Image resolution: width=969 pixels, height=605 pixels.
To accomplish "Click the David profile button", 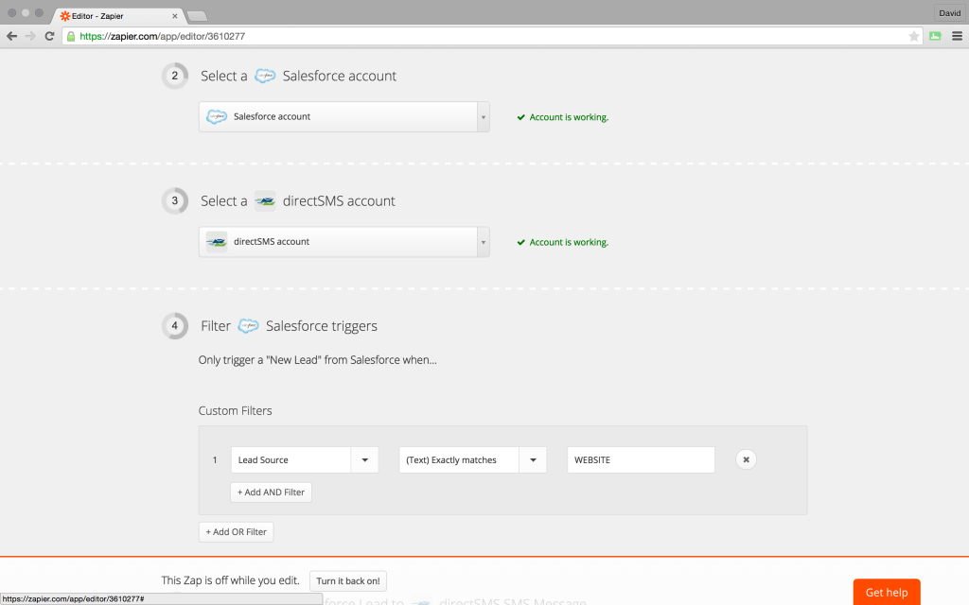I will coord(950,13).
